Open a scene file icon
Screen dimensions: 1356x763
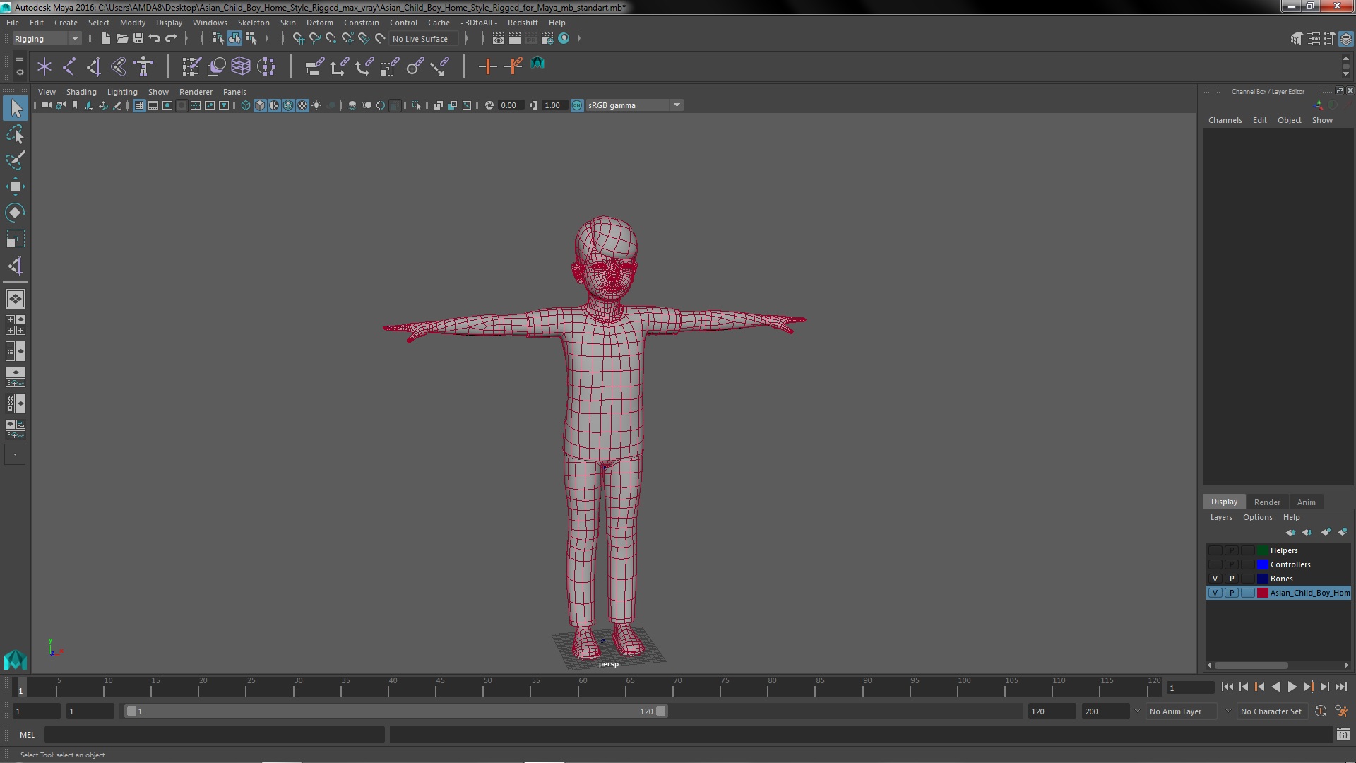coord(121,39)
